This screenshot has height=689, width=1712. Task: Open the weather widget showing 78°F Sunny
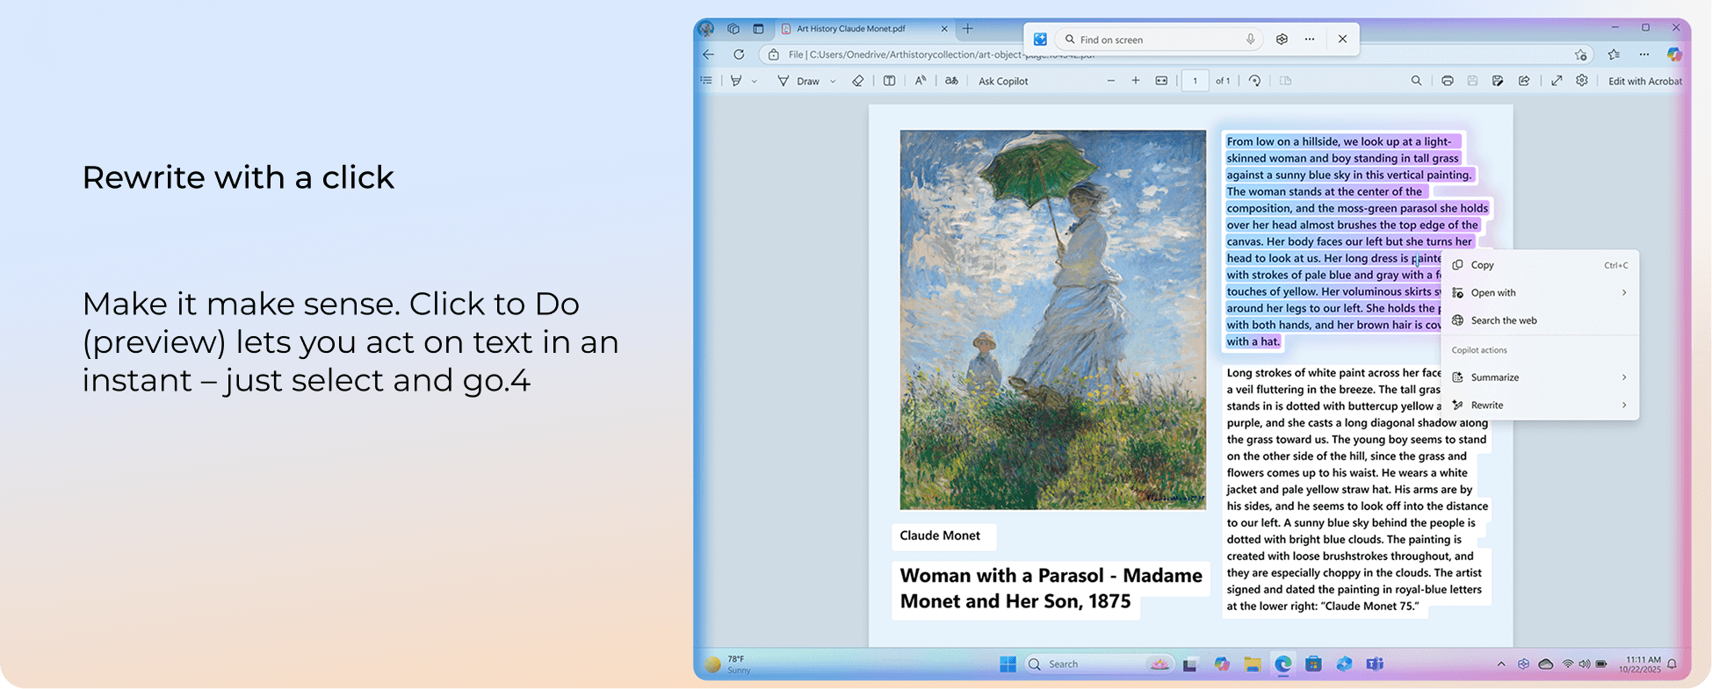[729, 664]
